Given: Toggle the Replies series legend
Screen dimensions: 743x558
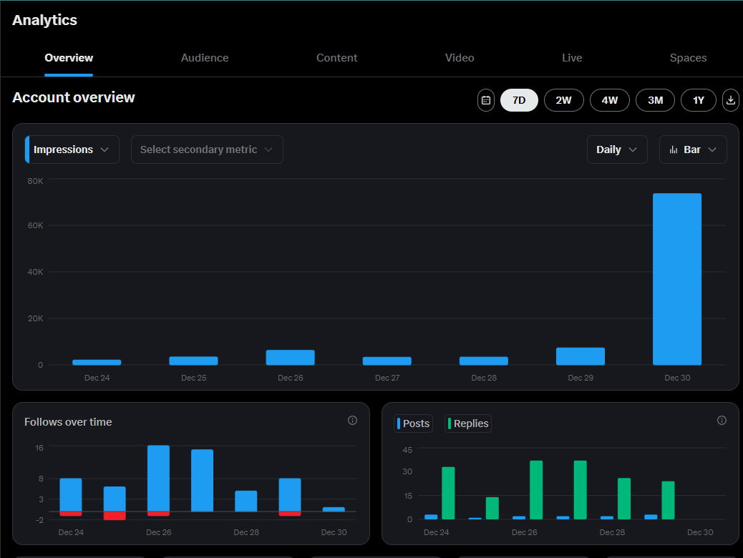Looking at the screenshot, I should [x=467, y=424].
